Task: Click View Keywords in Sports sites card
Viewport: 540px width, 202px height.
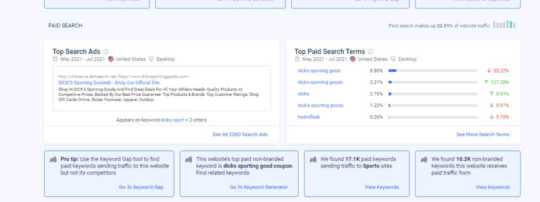Action: tap(381, 187)
